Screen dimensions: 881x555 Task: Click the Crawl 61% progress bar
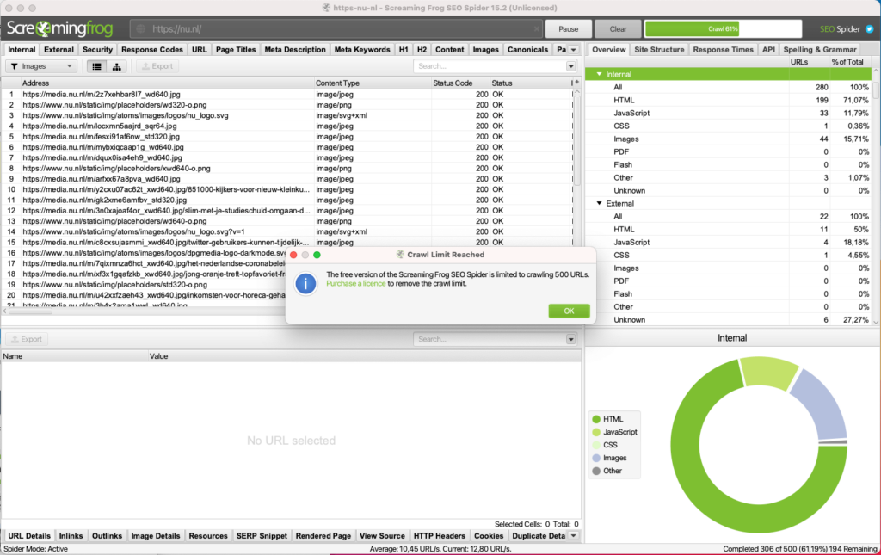[x=727, y=28]
